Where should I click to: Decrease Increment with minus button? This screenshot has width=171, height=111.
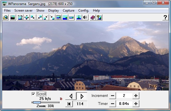tap(112, 96)
